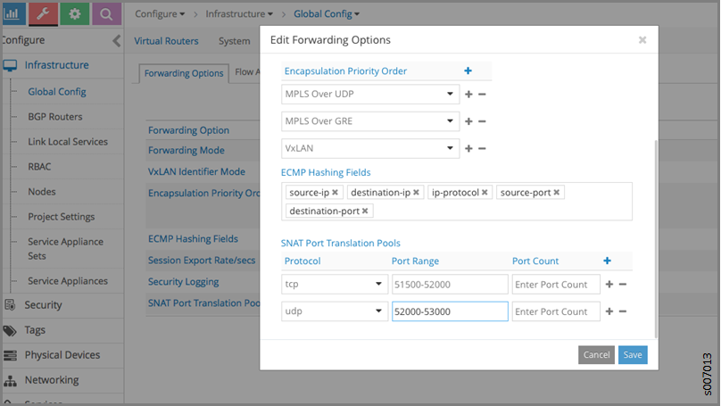
Task: Cancel editing forwarding options
Action: click(x=596, y=354)
